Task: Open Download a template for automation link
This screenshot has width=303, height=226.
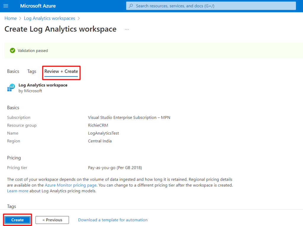Action: (113, 220)
